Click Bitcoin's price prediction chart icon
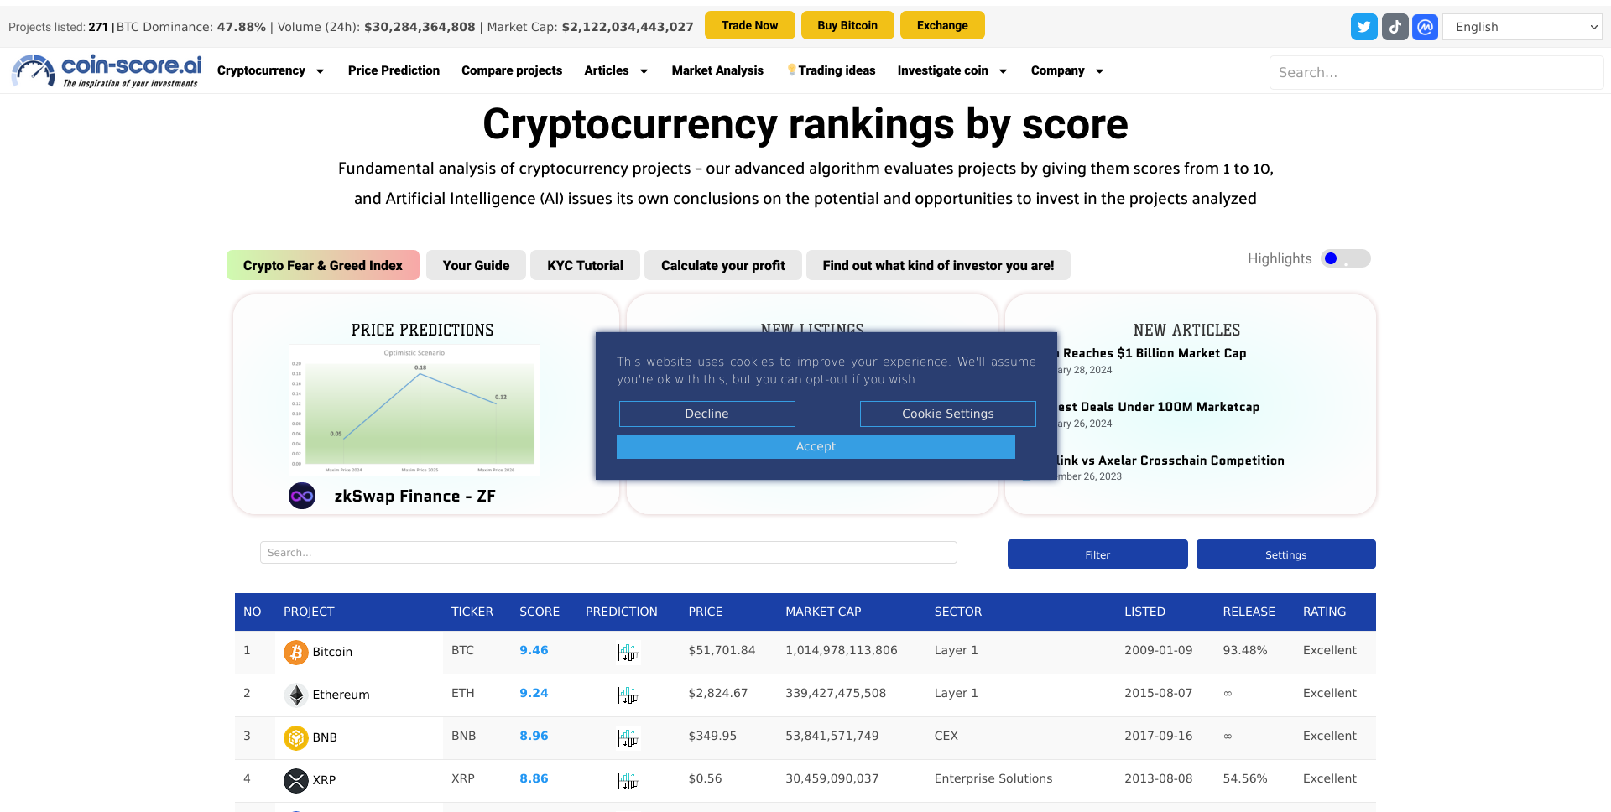This screenshot has height=812, width=1611. (628, 652)
